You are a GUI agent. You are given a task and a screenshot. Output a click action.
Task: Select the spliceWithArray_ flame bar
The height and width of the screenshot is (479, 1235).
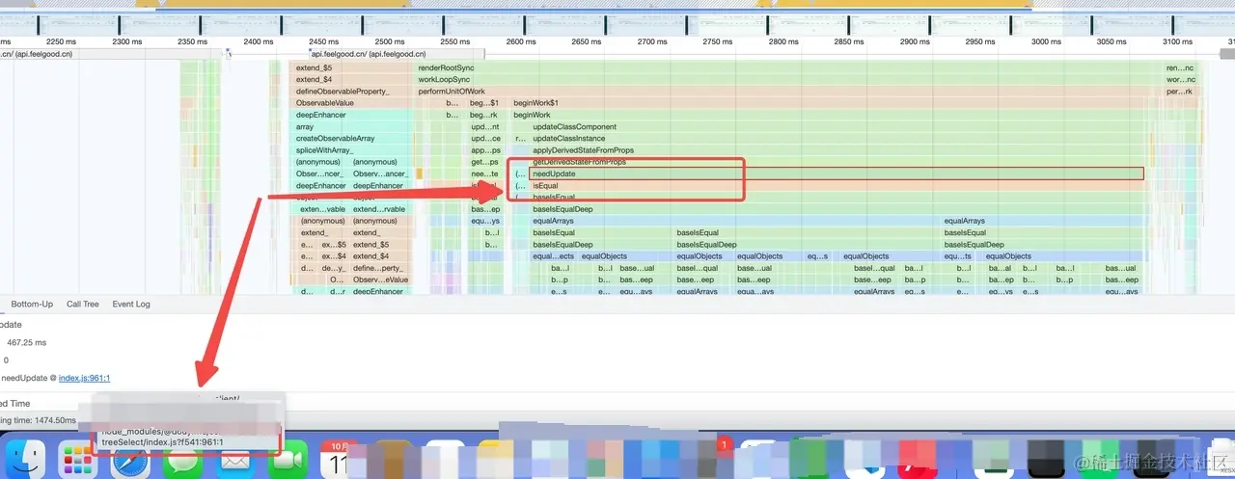pyautogui.click(x=351, y=150)
